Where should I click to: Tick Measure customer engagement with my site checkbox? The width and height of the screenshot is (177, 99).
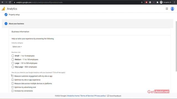click(12, 76)
